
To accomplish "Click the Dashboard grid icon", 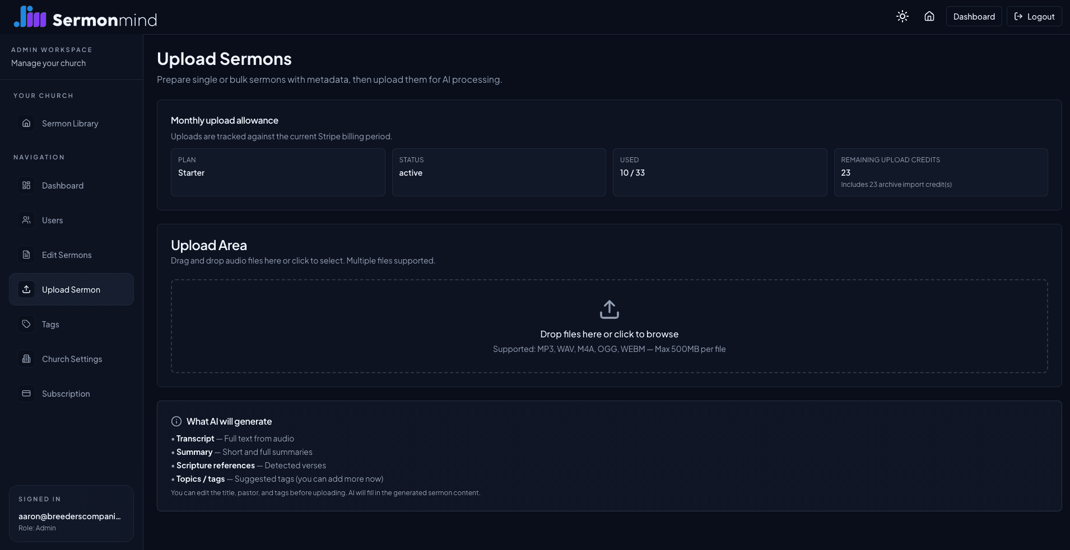I will coord(26,185).
